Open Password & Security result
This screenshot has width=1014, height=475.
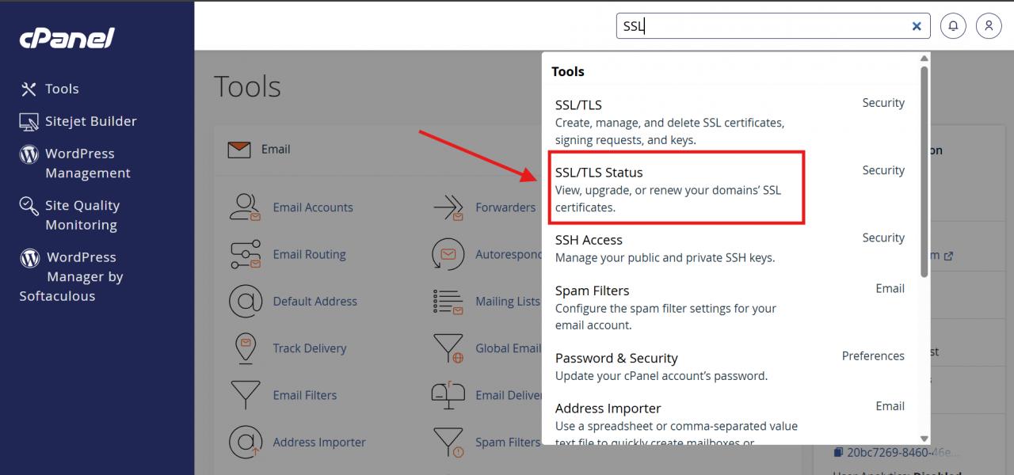pos(616,358)
